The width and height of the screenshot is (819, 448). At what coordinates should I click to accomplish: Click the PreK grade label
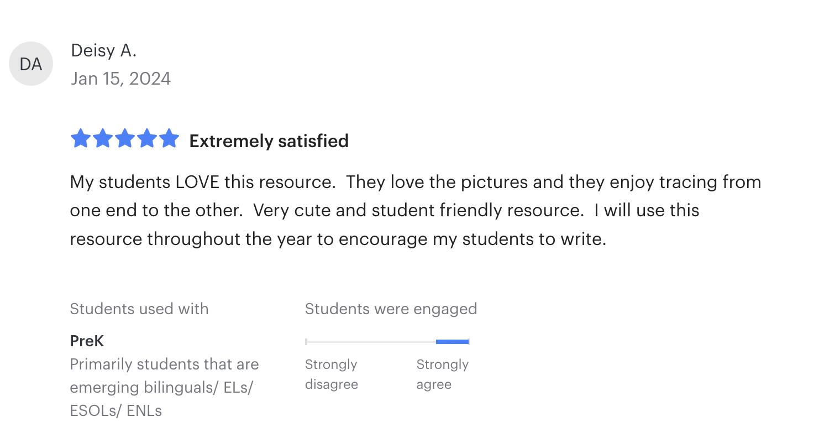(x=87, y=341)
